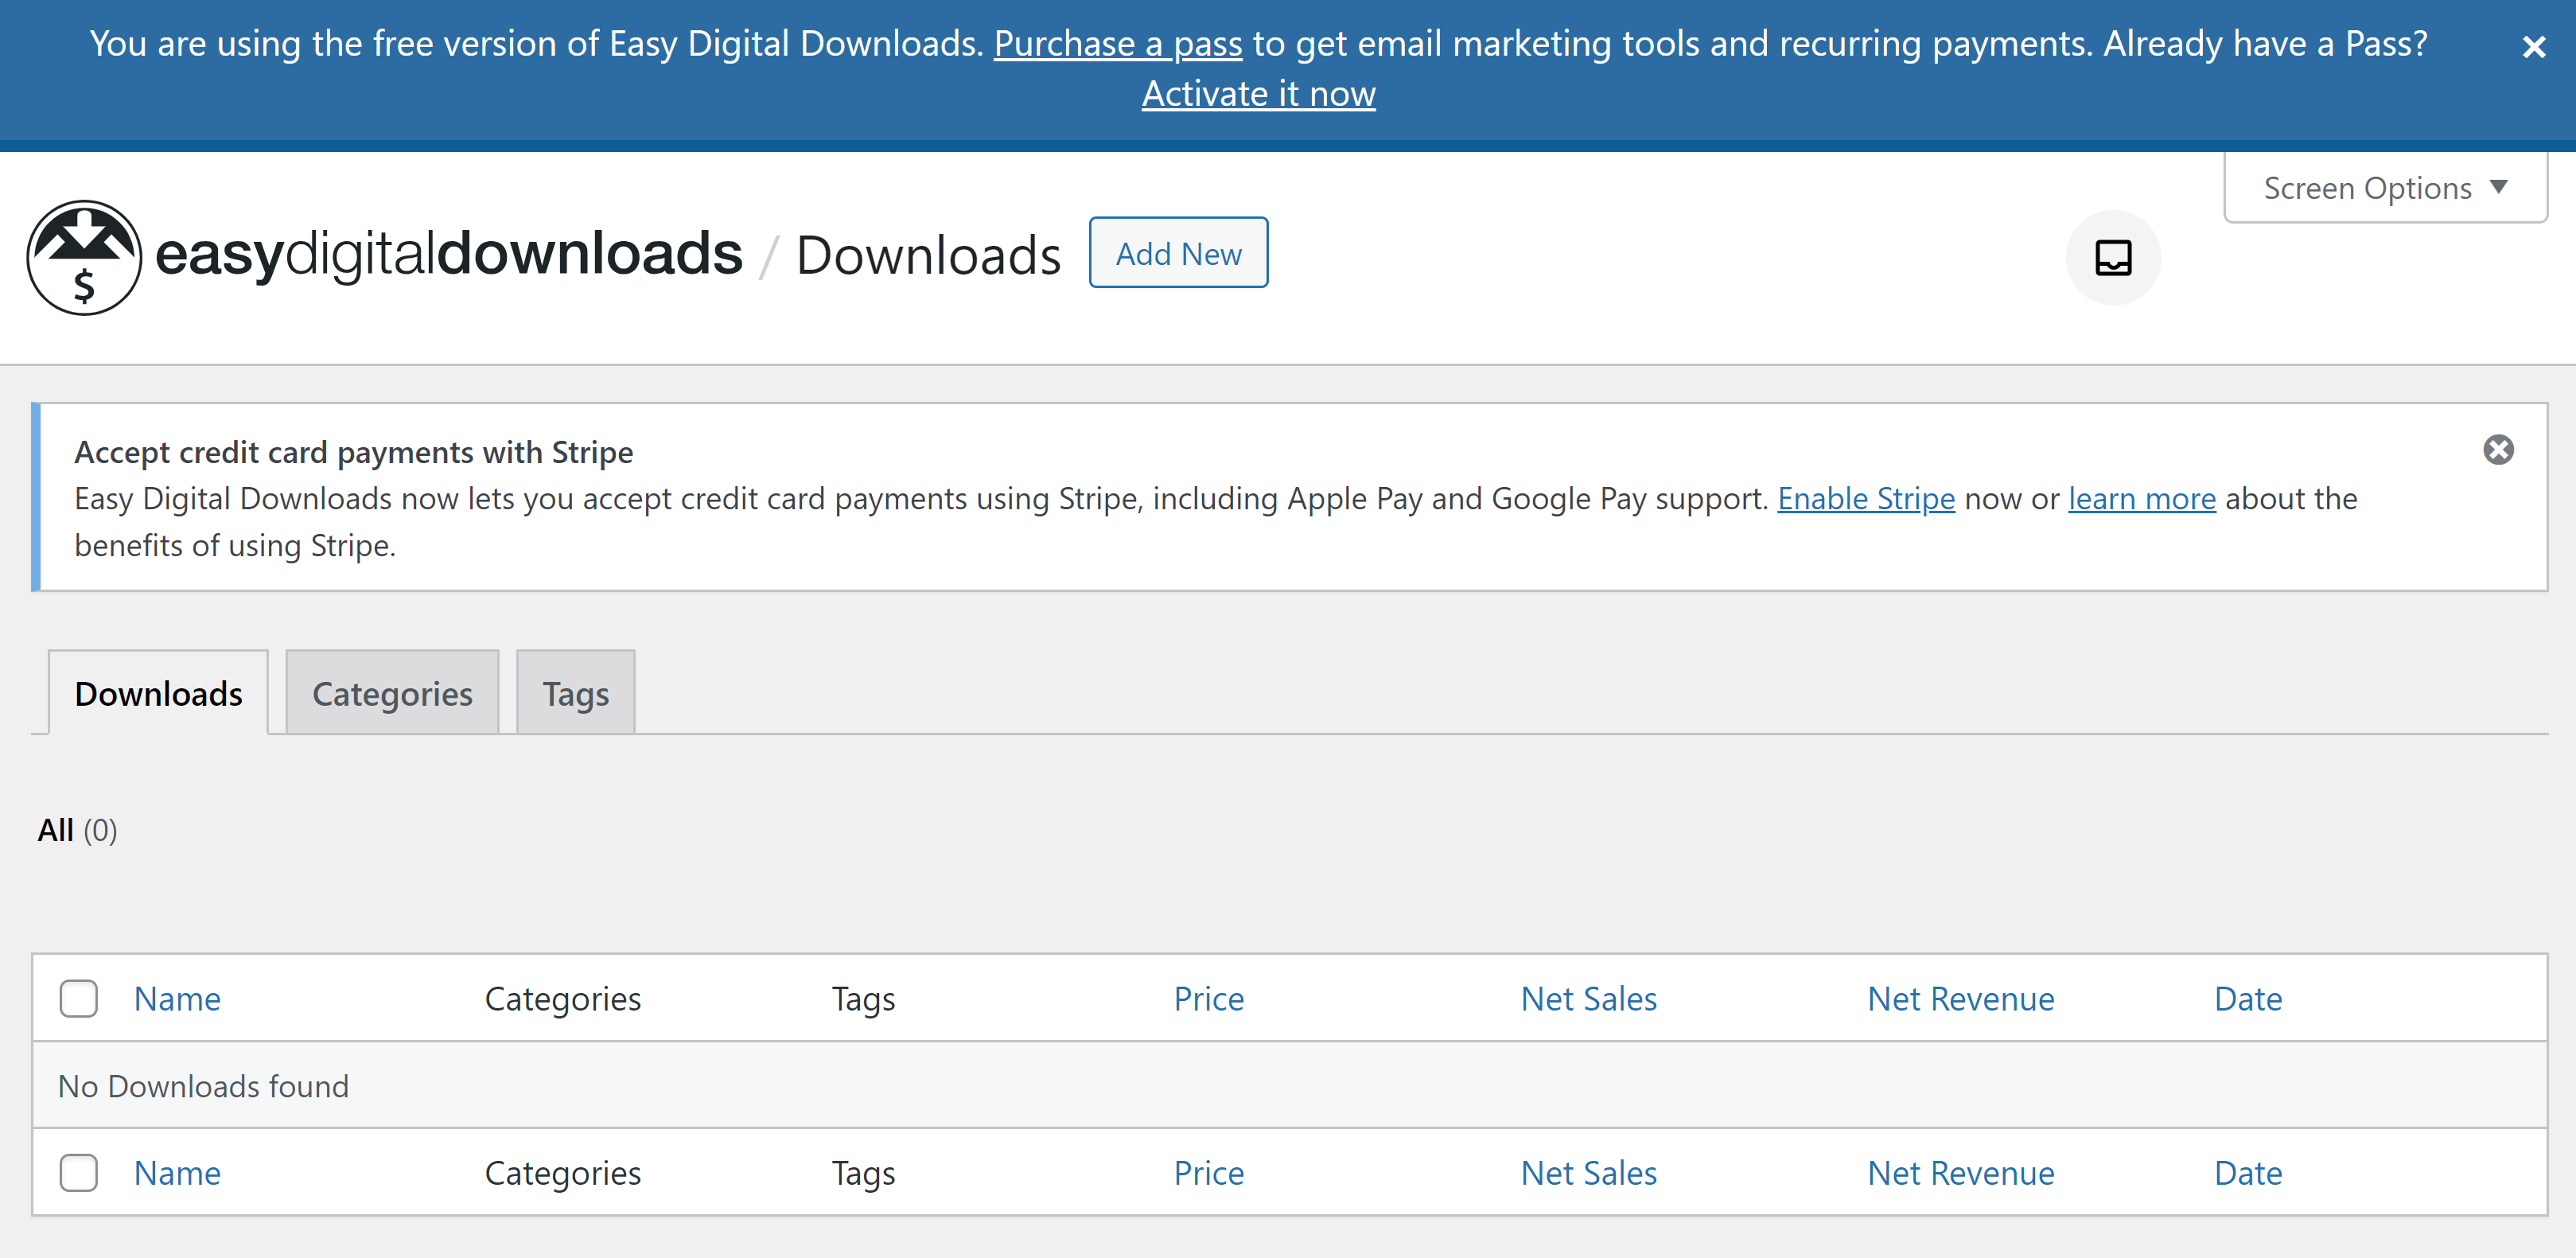Click the Accept credit card payments heading

pos(353,452)
